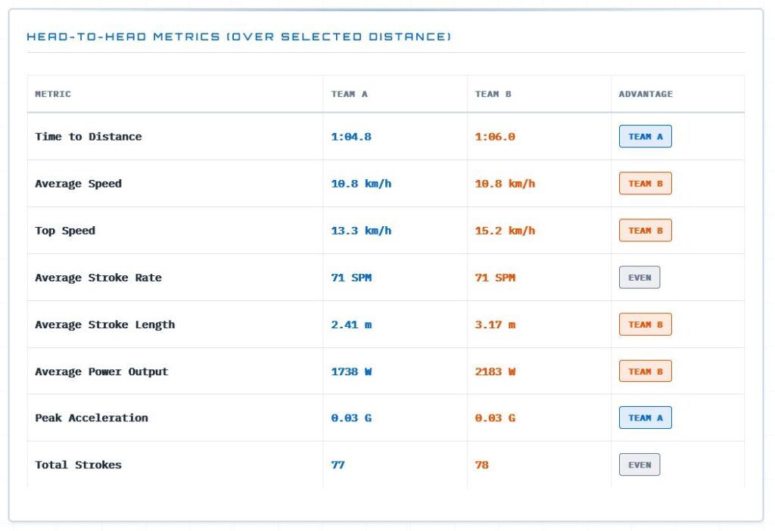This screenshot has height=531, width=775.
Task: Select Team B top speed 15.2 km/h
Action: (x=505, y=231)
